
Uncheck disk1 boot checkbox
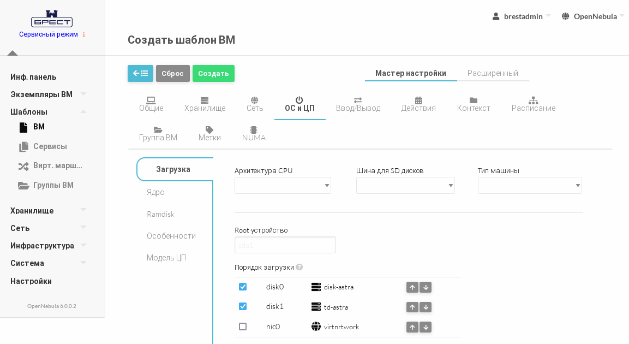[x=243, y=306]
